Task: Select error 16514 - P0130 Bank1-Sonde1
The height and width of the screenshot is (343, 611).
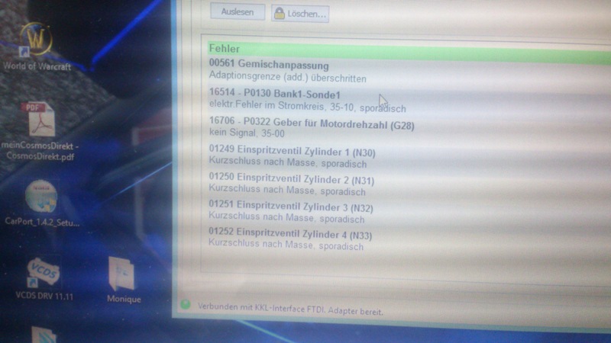Action: [274, 95]
